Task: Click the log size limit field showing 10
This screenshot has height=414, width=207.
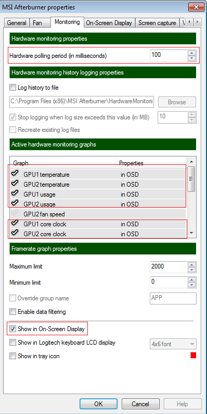Action: click(173, 117)
